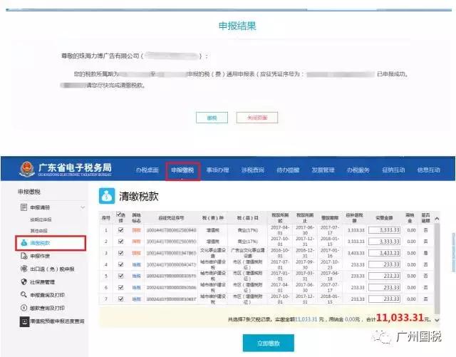Click the 立即缴款 button

pyautogui.click(x=269, y=343)
